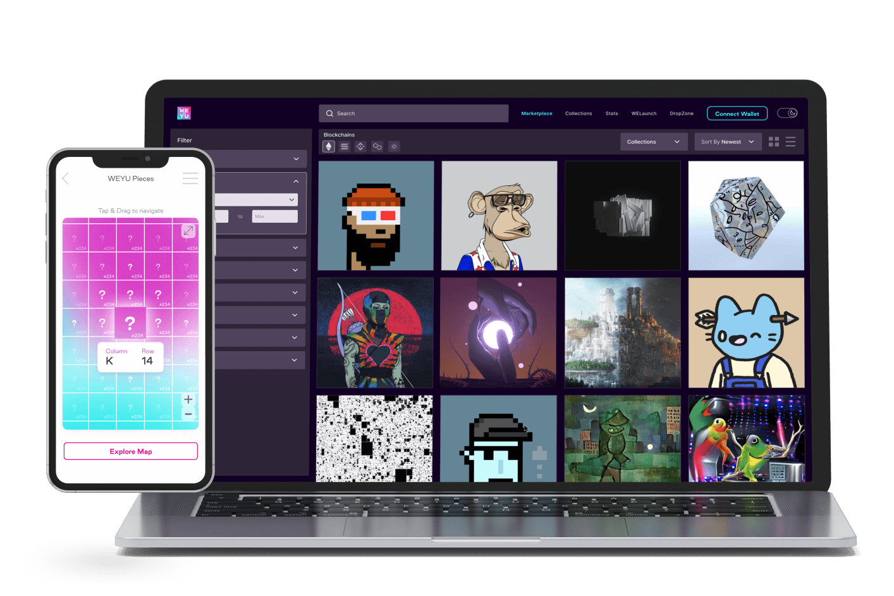Select the Ethereum blockchain filter icon

(328, 146)
